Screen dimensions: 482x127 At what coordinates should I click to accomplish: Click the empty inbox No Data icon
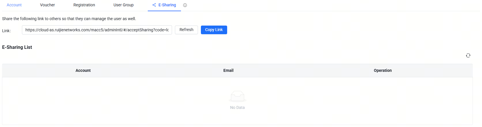[x=238, y=96]
